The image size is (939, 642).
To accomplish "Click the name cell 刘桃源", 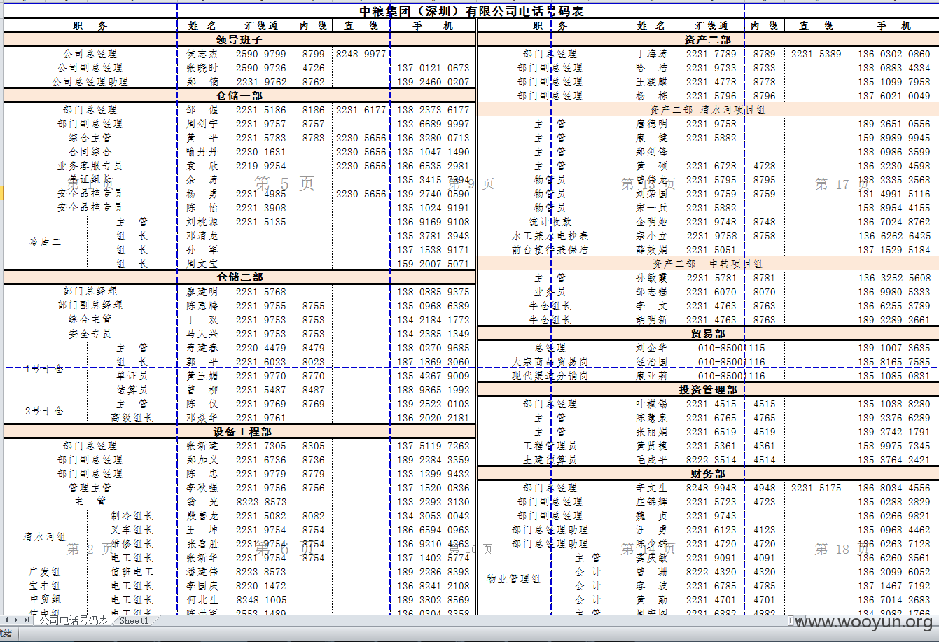I will coord(202,222).
